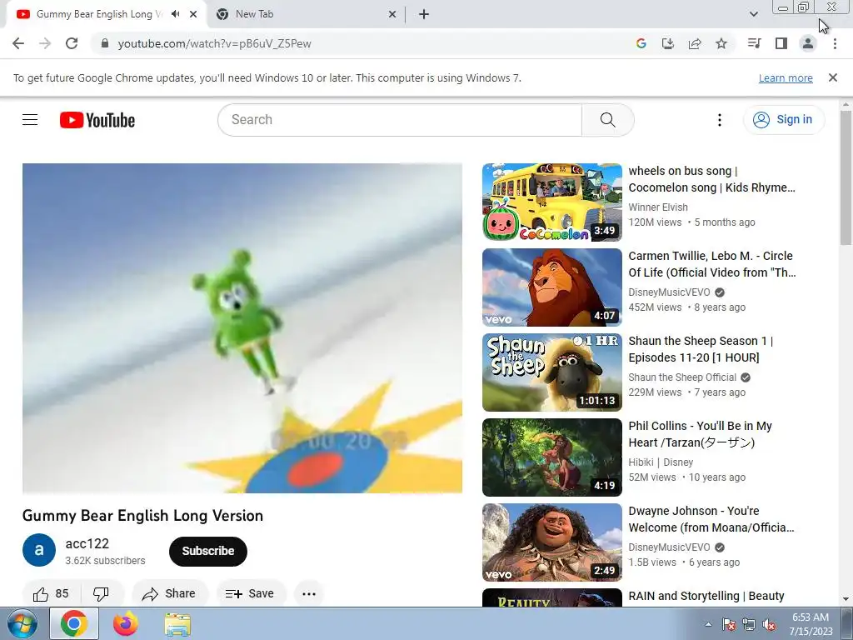Click the 'wheels on bus song' video title
The width and height of the screenshot is (853, 640).
point(711,179)
